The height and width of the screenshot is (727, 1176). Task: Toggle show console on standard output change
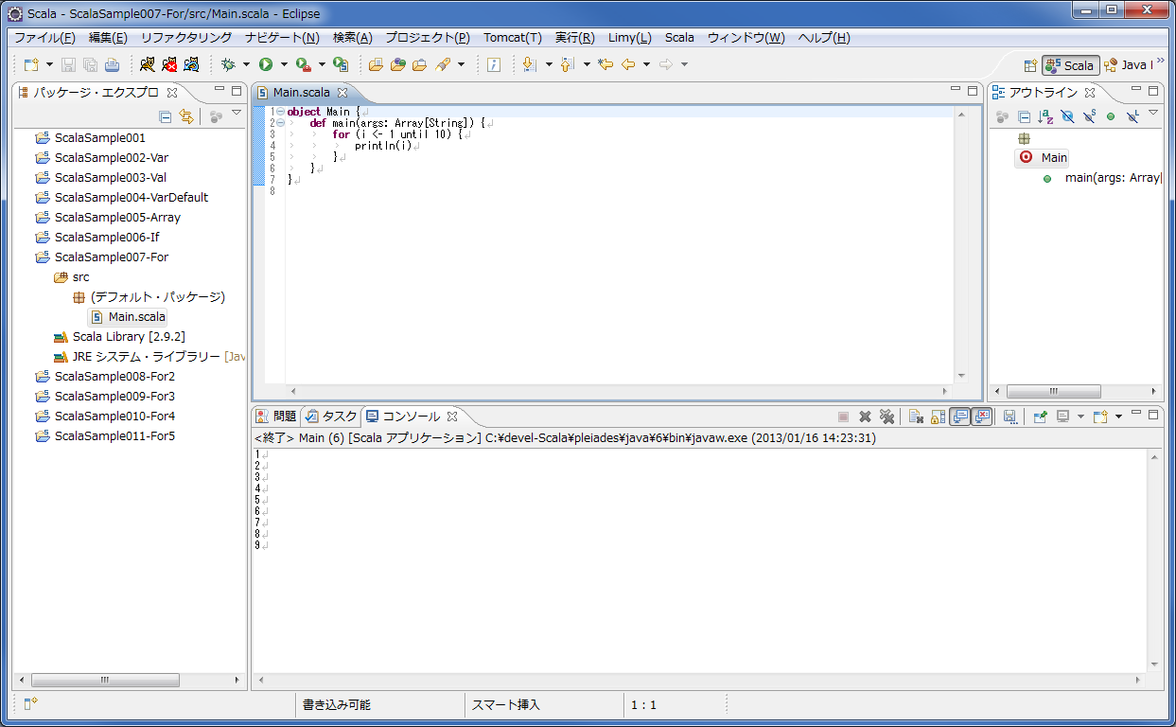coord(959,417)
